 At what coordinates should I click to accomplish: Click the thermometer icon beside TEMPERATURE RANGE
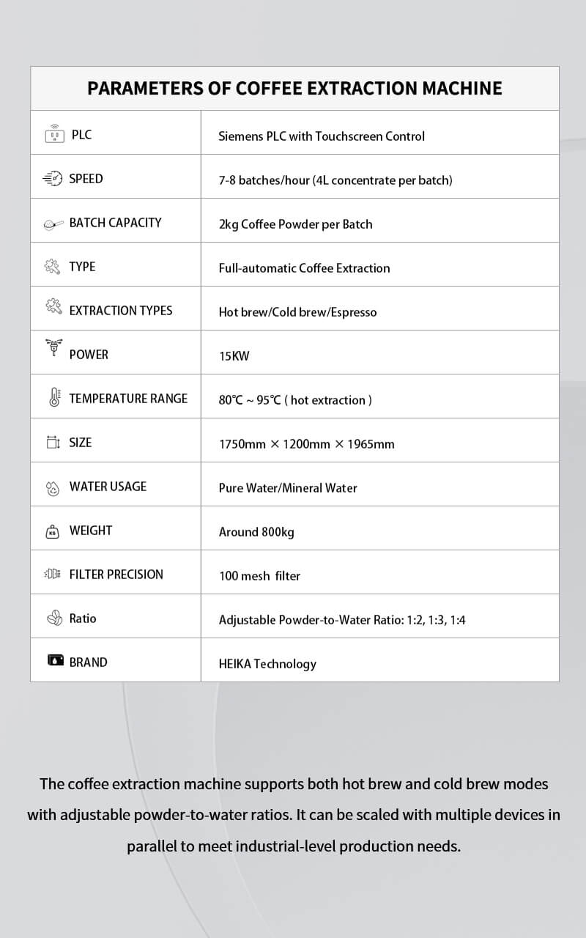point(54,397)
